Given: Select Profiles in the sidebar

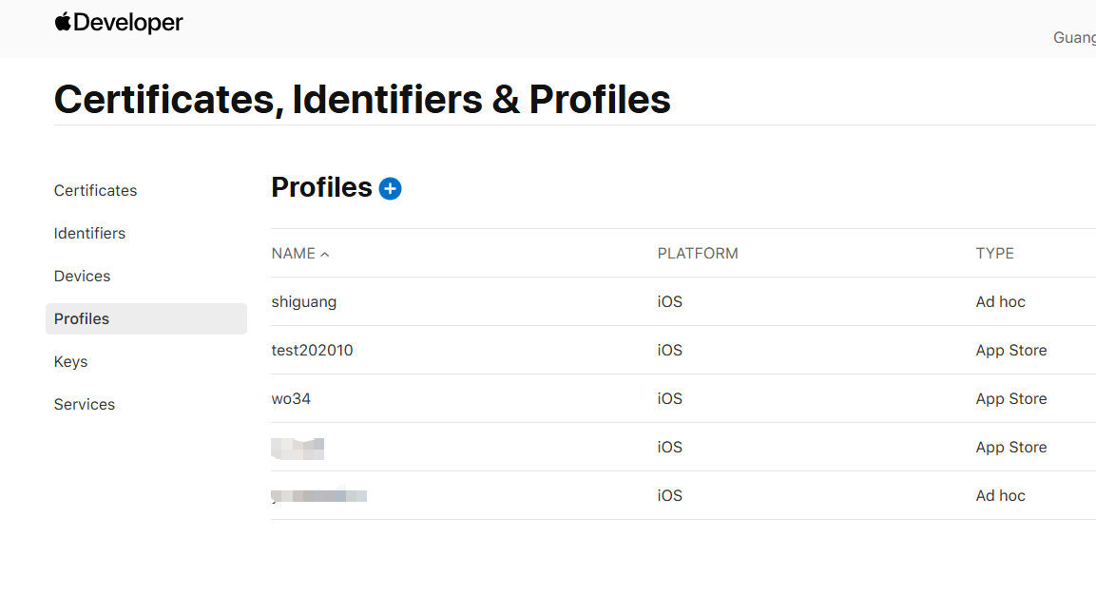Looking at the screenshot, I should pyautogui.click(x=82, y=318).
